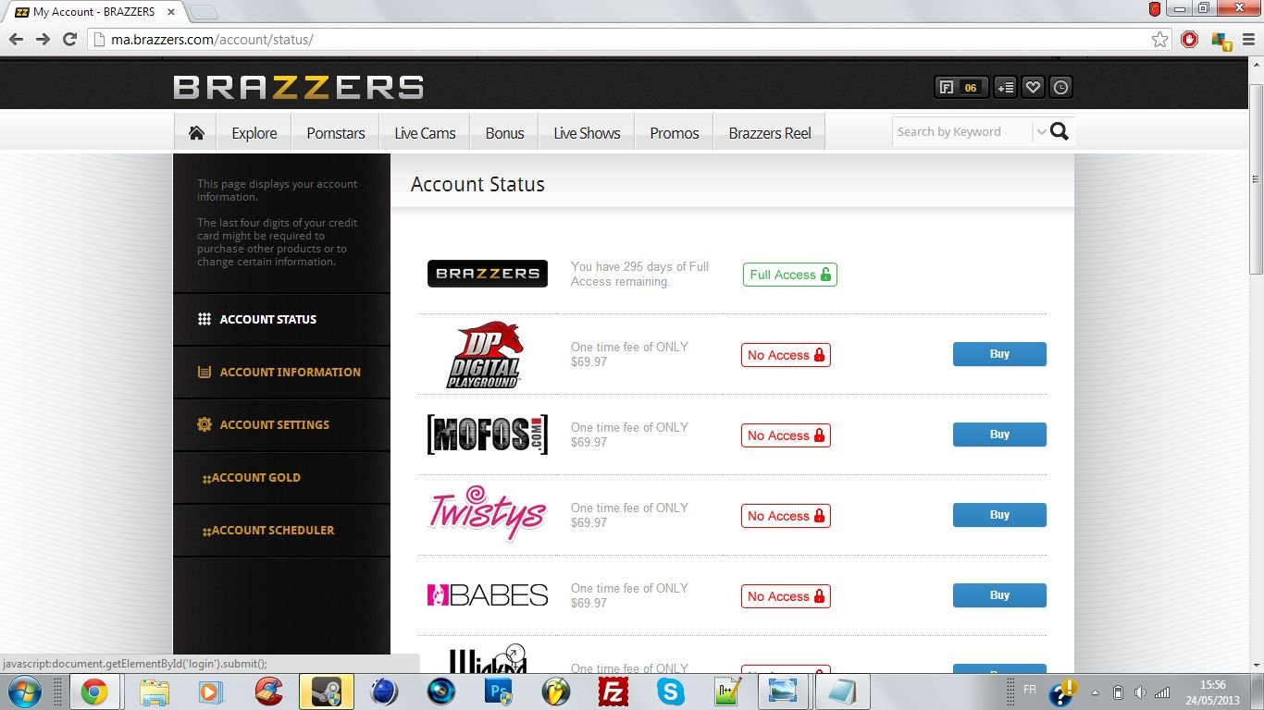Go back with the browser back arrow
Screen dimensions: 1264x710
[16, 39]
